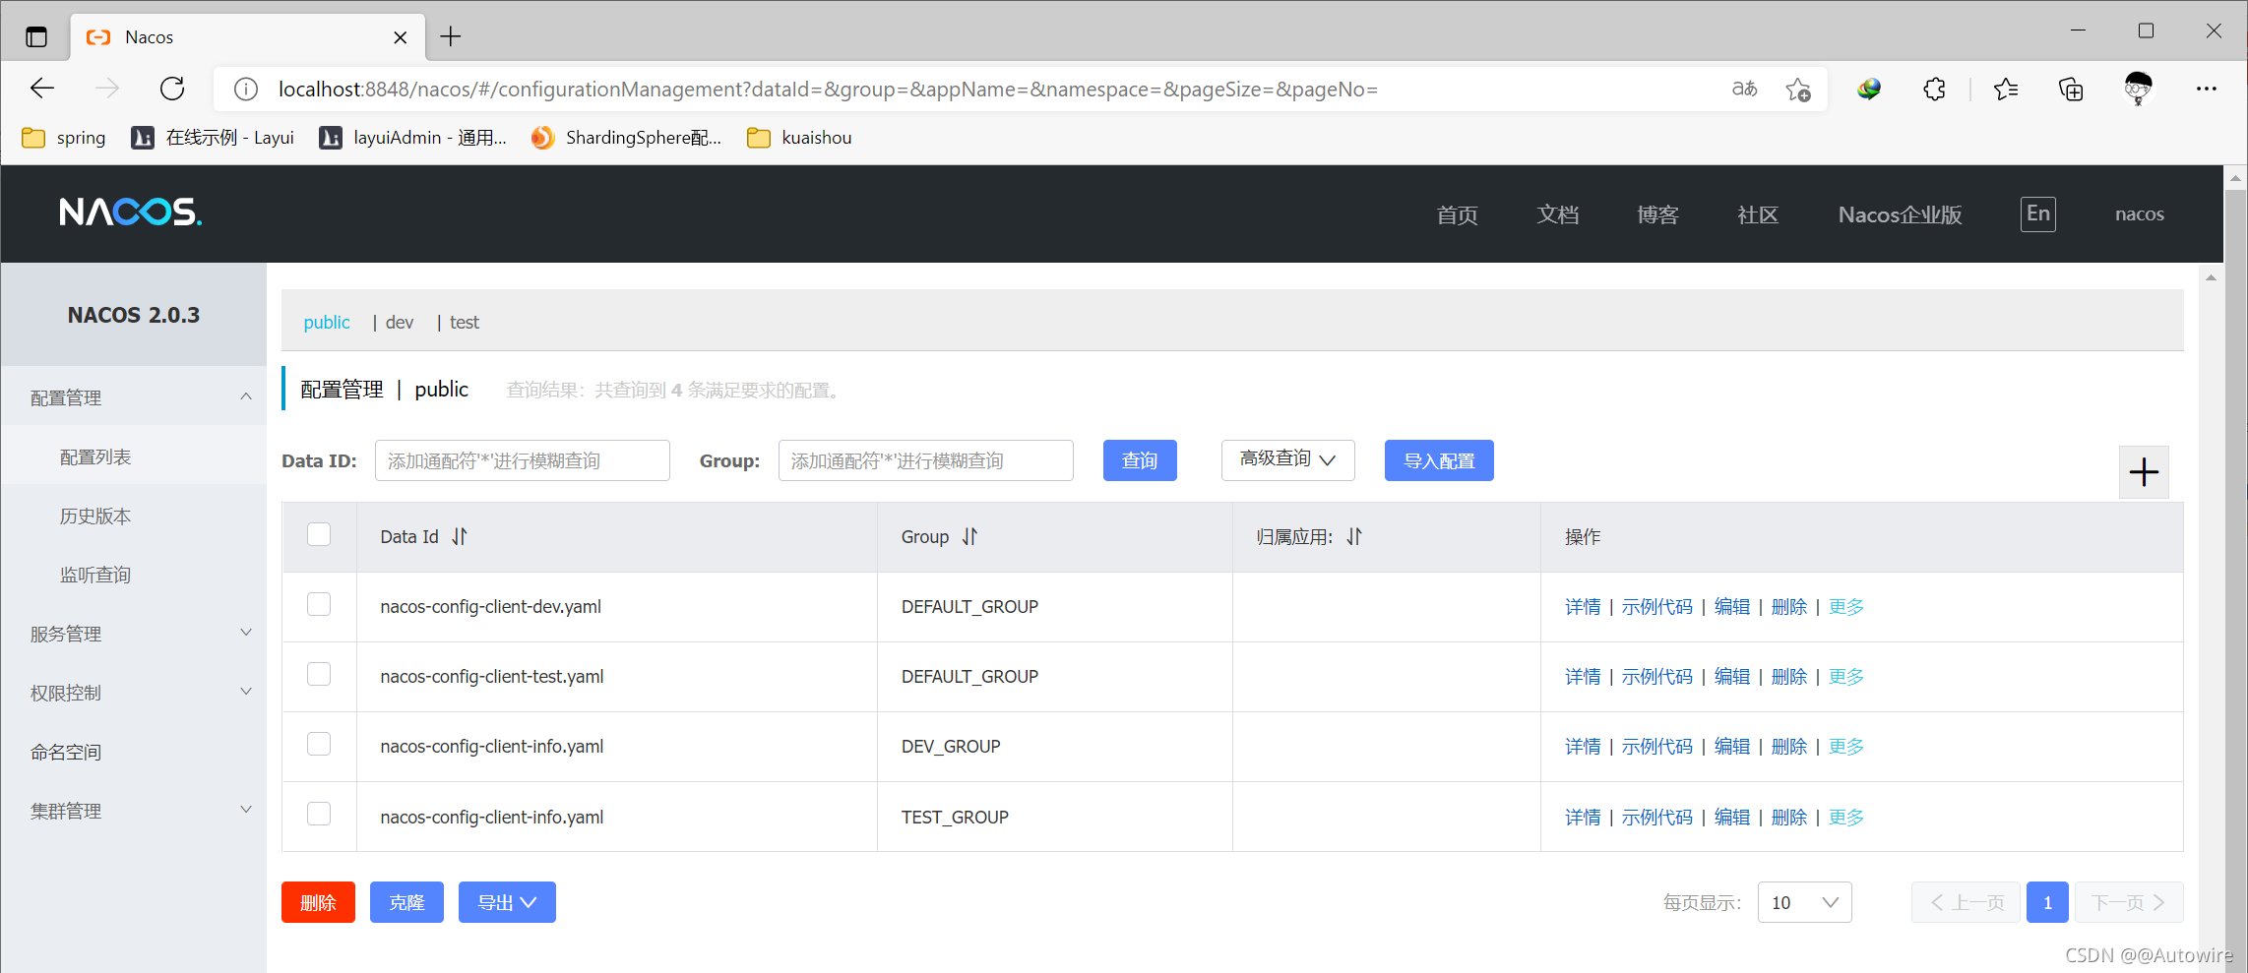Click the 查询 search button
Screen dimensions: 2248x973
(x=1140, y=460)
